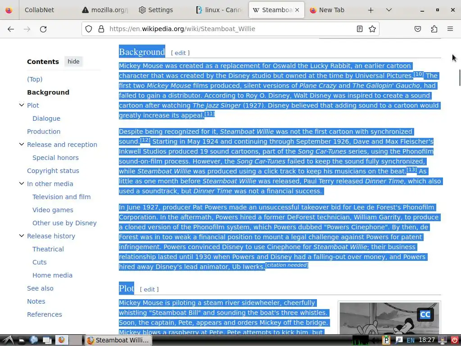Viewport: 461px width, 346px height.
Task: Switch to the linux - Cann tab
Action: click(x=219, y=10)
